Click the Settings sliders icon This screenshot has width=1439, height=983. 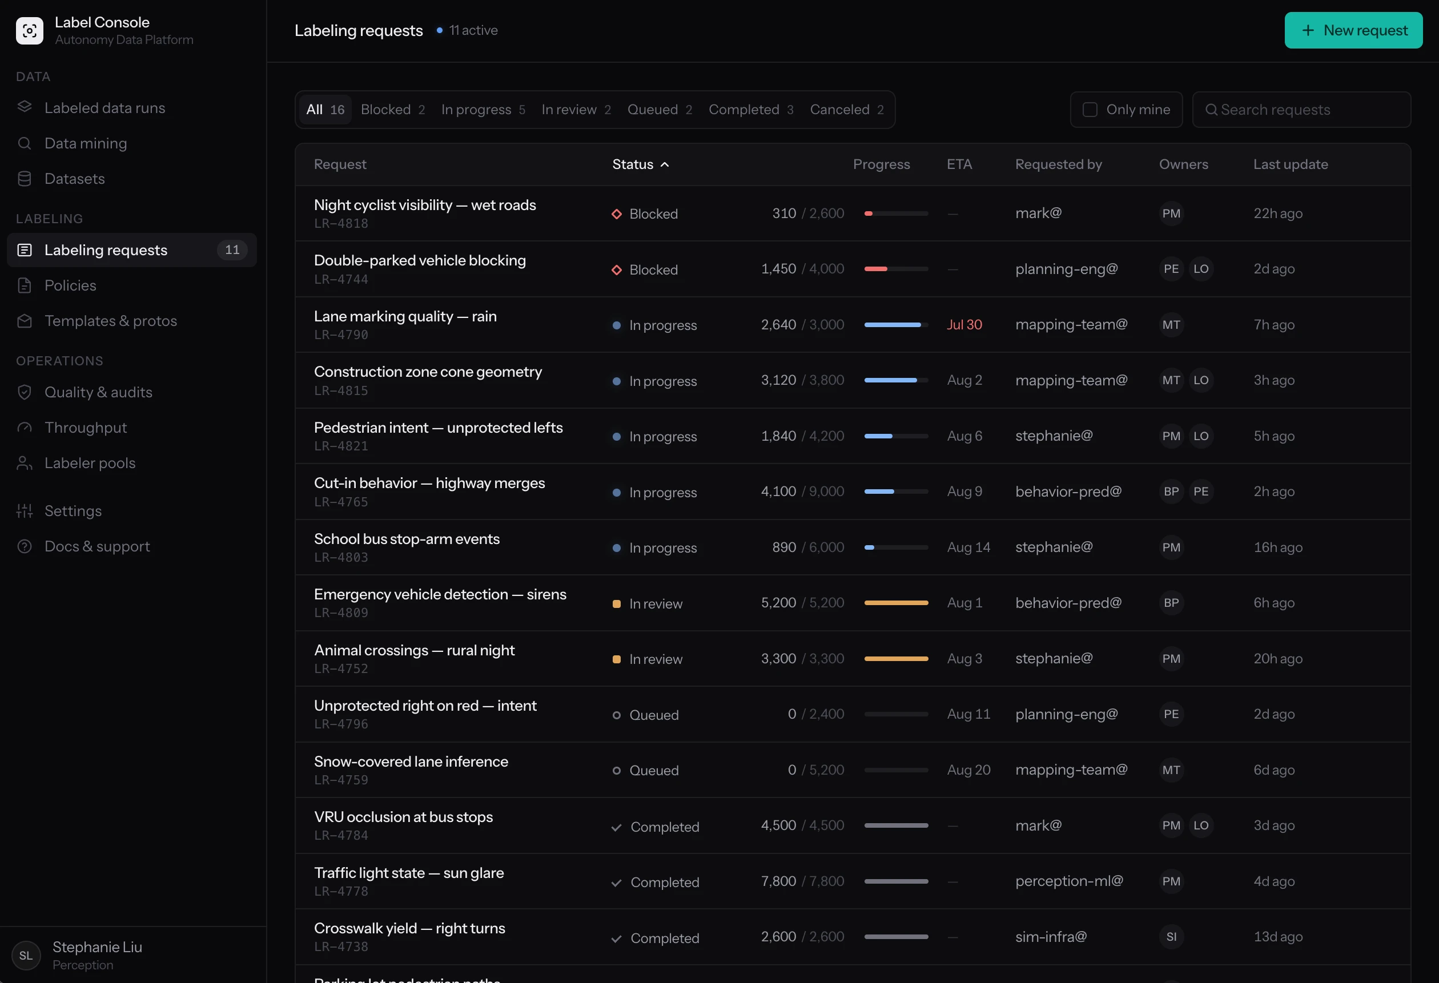click(x=24, y=511)
